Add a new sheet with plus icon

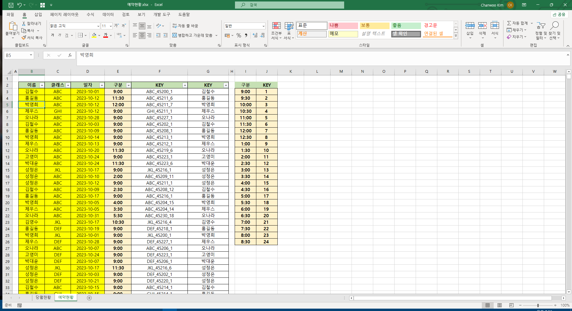coord(89,298)
